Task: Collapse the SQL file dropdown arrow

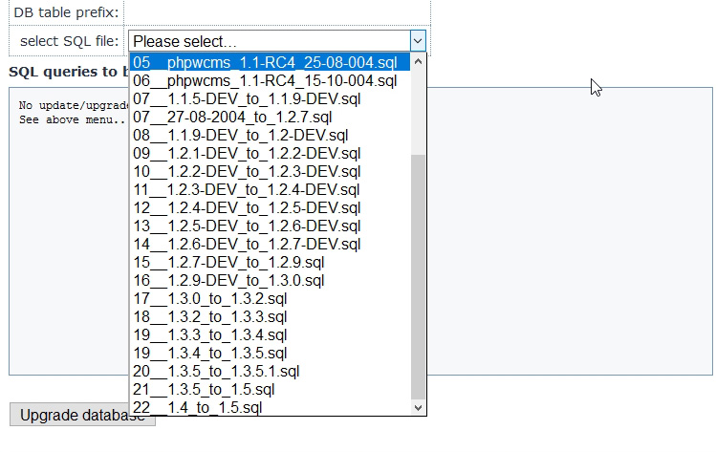Action: (x=418, y=41)
